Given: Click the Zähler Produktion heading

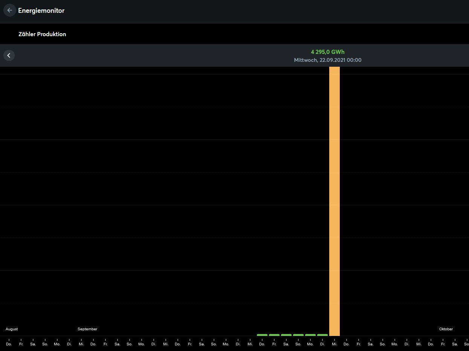Looking at the screenshot, I should point(42,34).
